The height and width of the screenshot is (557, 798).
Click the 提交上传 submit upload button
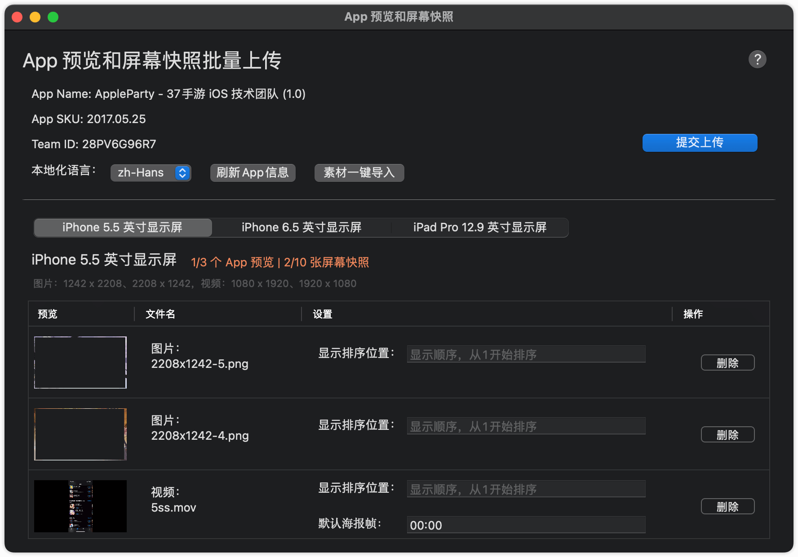(699, 143)
